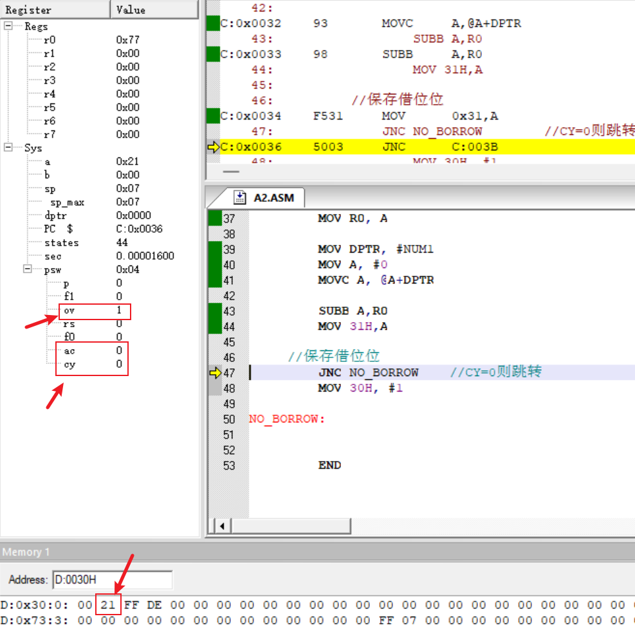Viewport: 635px width, 630px height.
Task: Click memory byte 21 at D:0x30 row
Action: (x=108, y=605)
